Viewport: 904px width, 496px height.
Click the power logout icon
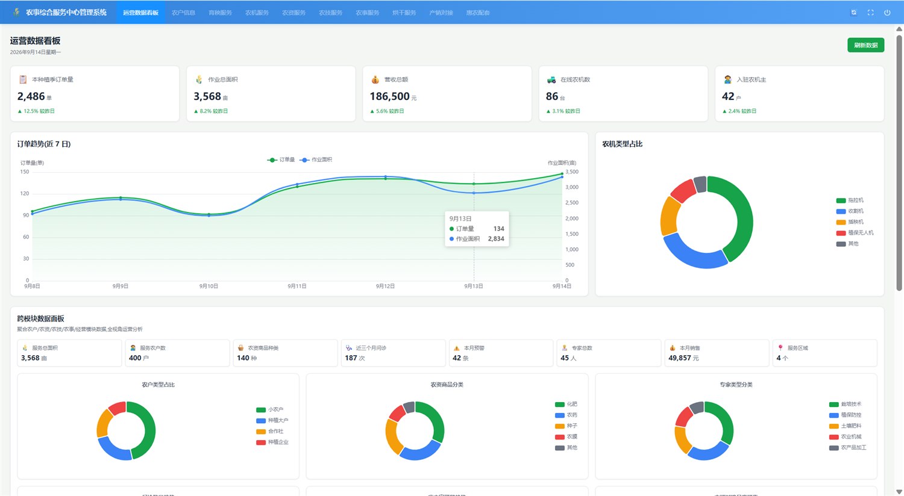[x=887, y=13]
